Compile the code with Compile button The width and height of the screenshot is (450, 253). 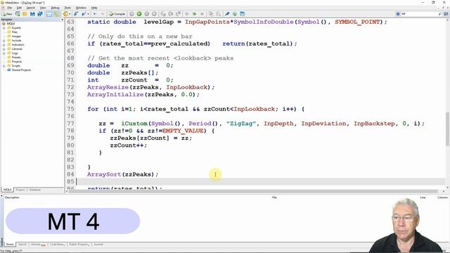(117, 14)
